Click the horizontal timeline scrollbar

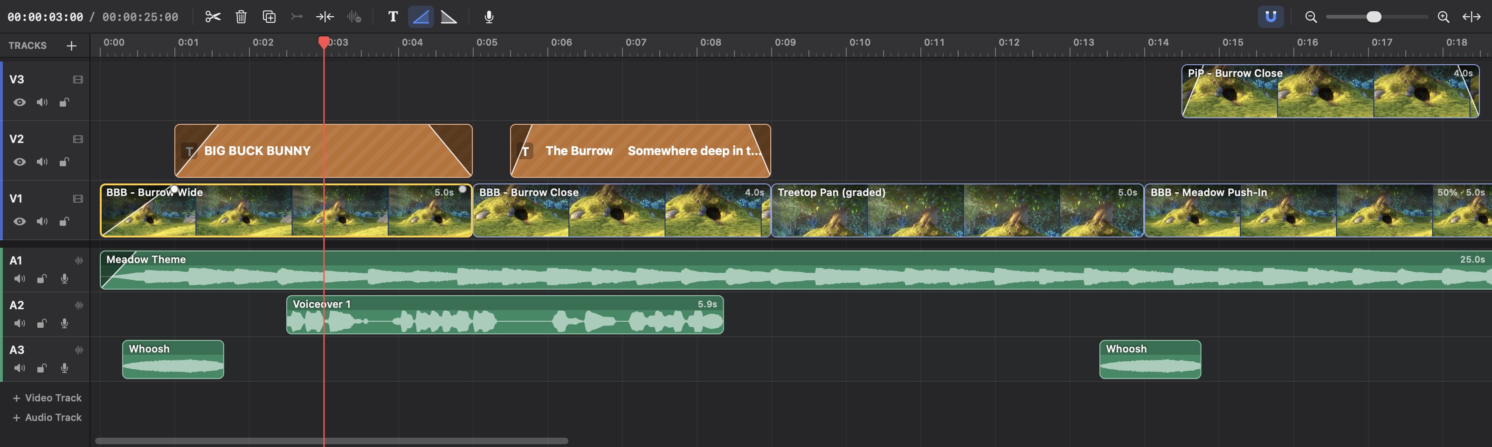point(332,441)
